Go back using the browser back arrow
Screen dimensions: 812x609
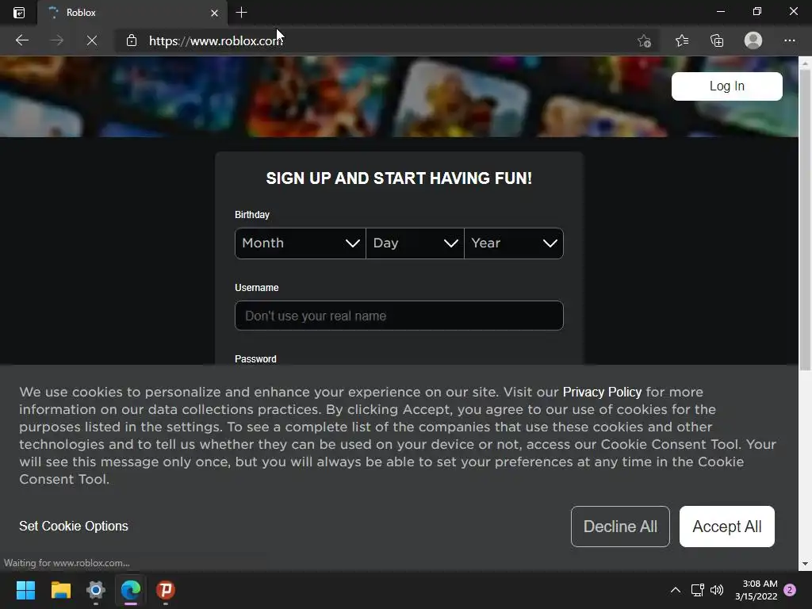(21, 40)
